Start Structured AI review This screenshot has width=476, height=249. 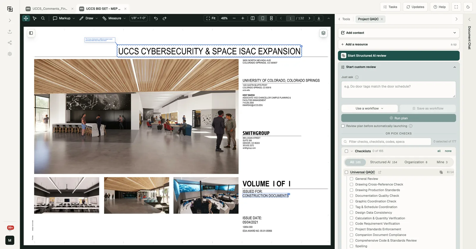(399, 56)
